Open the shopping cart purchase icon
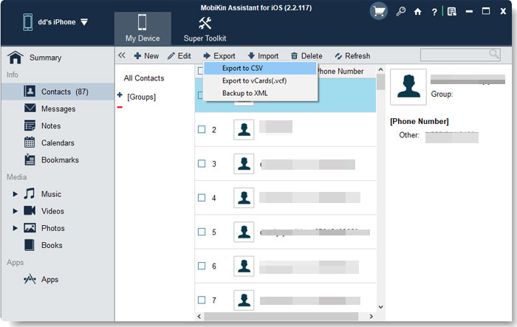The image size is (517, 327). point(378,12)
